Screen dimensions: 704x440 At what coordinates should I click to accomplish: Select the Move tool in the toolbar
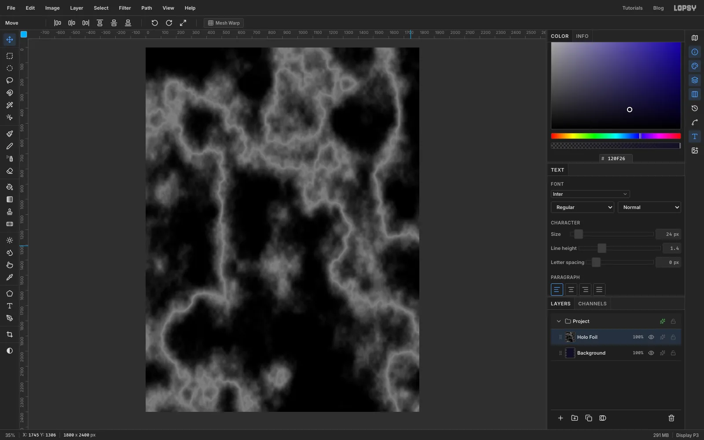[10, 40]
